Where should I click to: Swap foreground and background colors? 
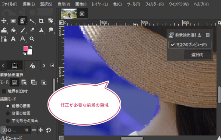(31, 47)
